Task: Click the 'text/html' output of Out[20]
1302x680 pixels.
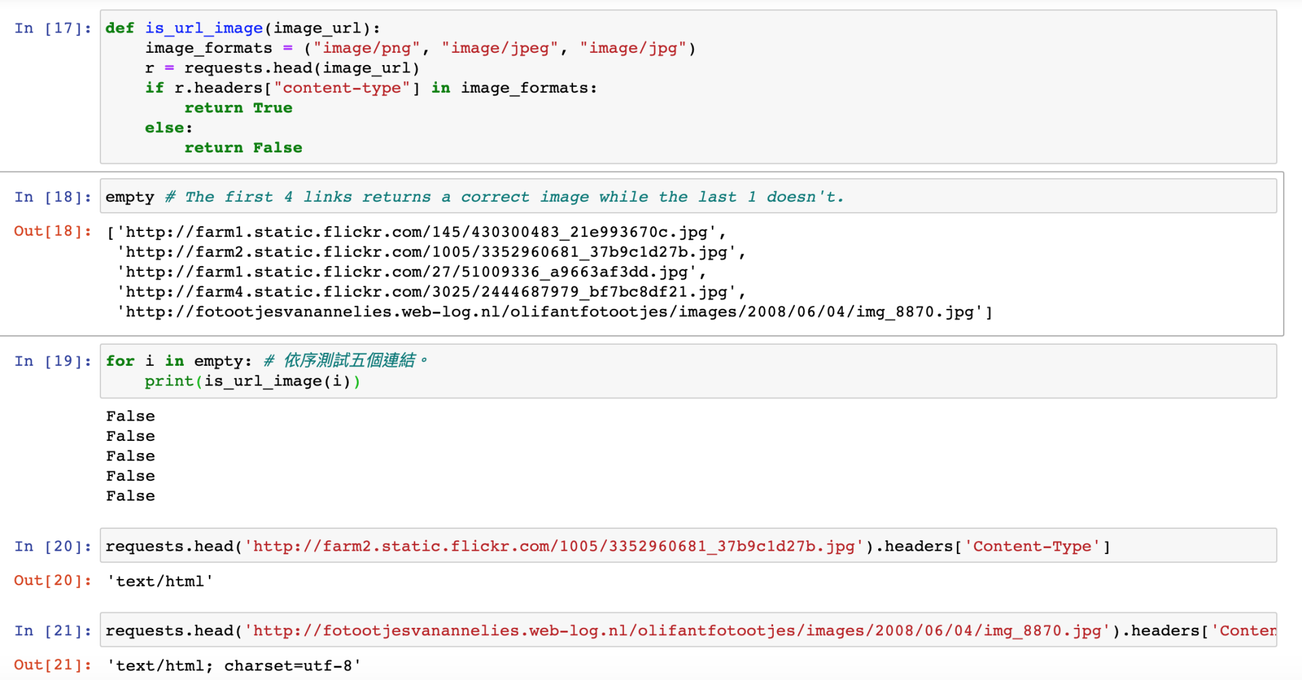Action: tap(160, 581)
